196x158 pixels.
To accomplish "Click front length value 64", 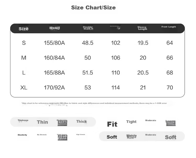I will (170, 43).
